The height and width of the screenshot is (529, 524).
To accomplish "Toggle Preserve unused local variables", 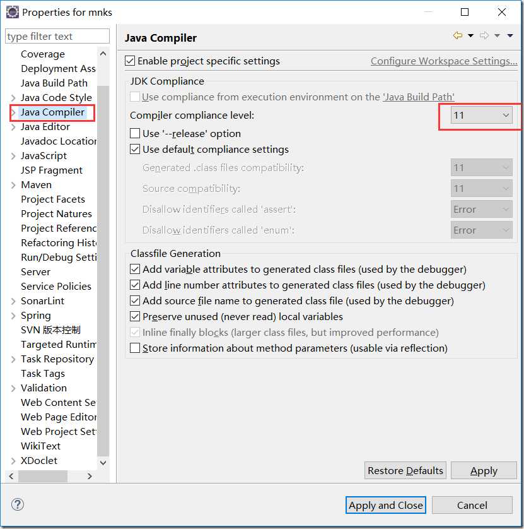I will (x=135, y=316).
